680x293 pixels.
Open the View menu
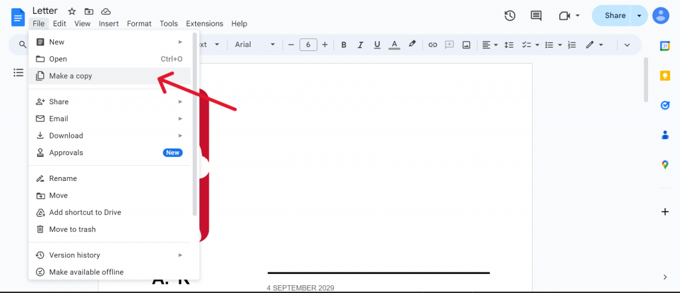(x=82, y=23)
